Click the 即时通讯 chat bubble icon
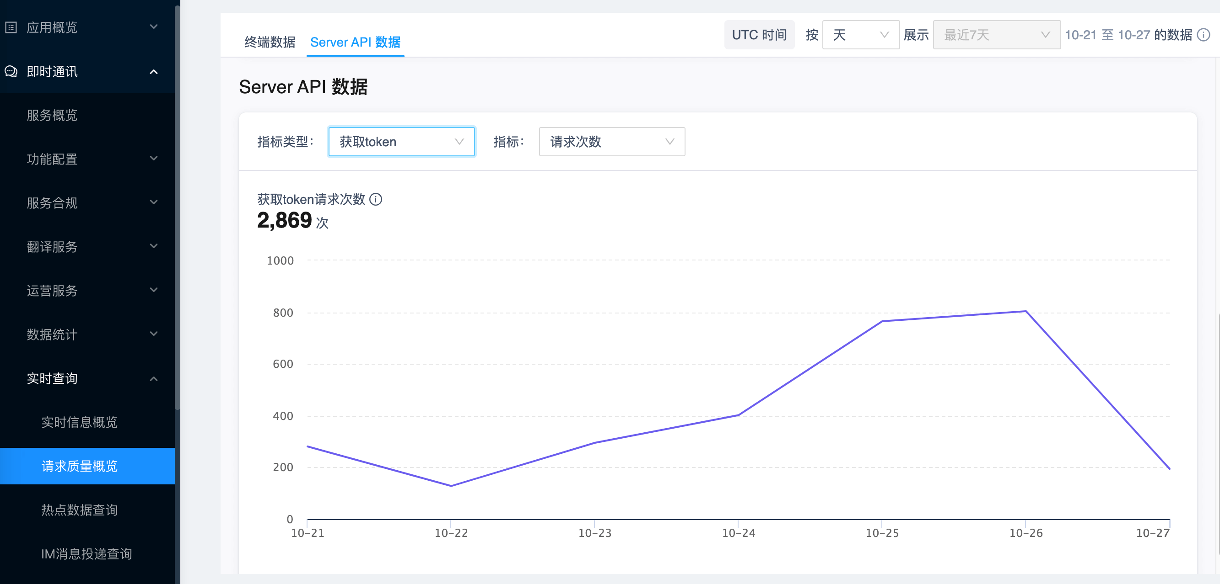The height and width of the screenshot is (584, 1220). pos(11,71)
